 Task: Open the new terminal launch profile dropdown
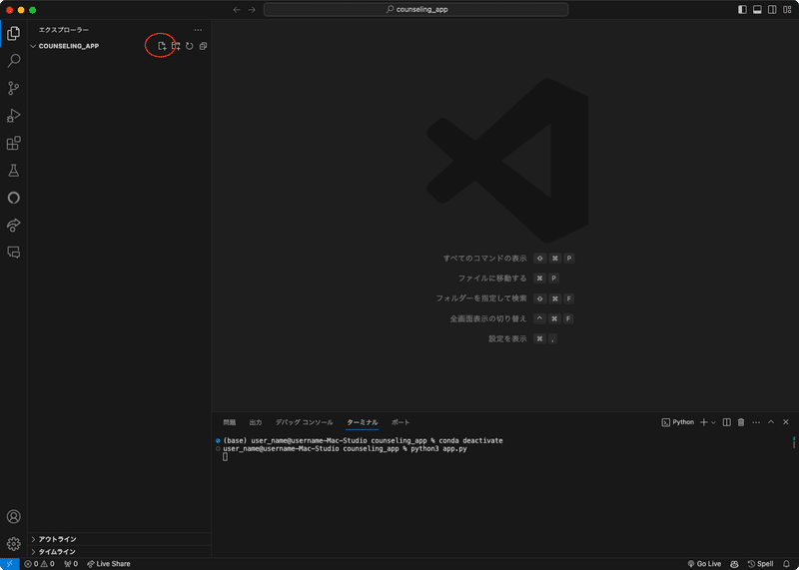click(x=713, y=422)
